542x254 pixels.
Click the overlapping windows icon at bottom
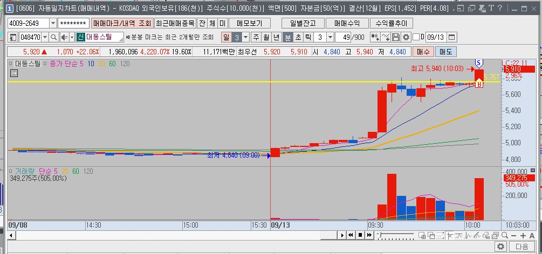point(431,235)
